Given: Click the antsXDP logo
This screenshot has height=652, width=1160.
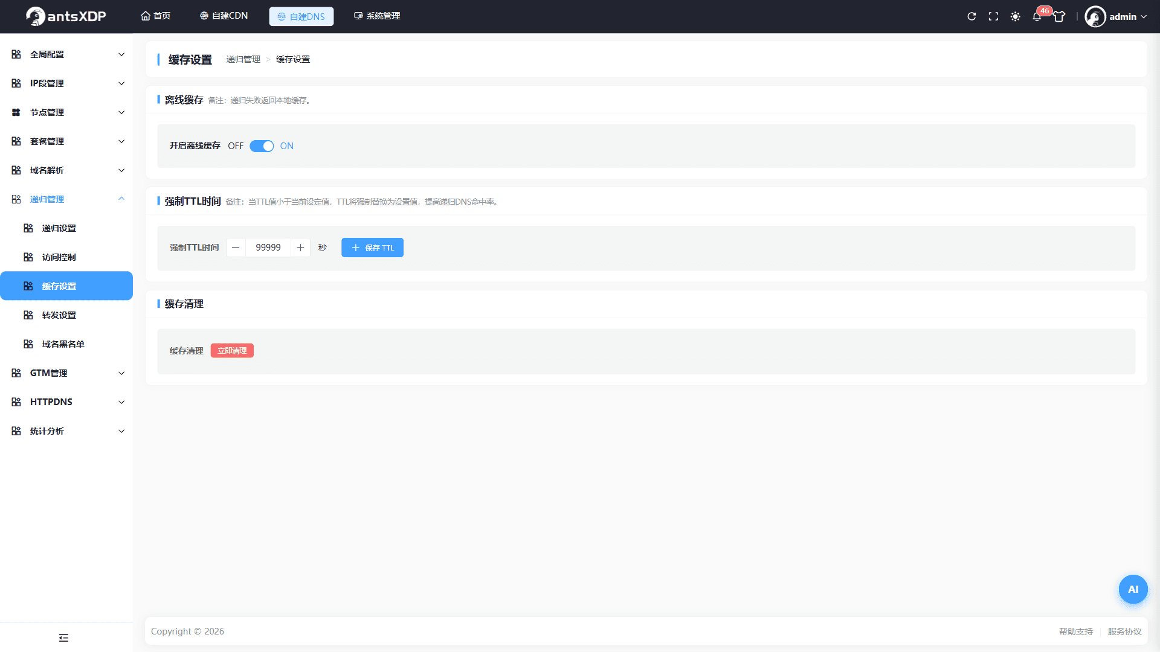Looking at the screenshot, I should [x=66, y=16].
